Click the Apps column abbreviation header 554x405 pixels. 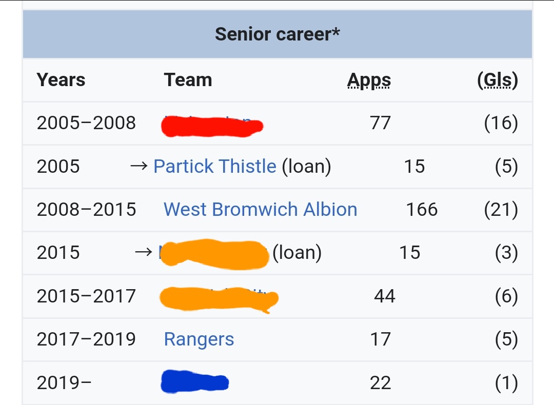[x=369, y=80]
